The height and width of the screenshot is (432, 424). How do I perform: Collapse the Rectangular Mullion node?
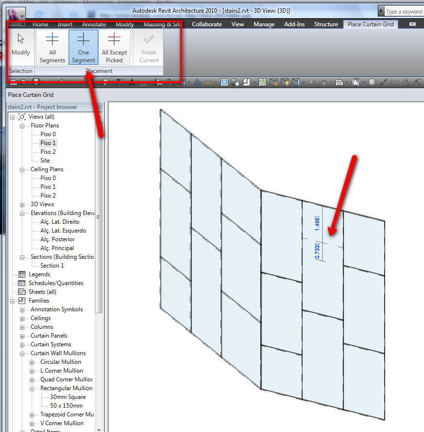32,389
